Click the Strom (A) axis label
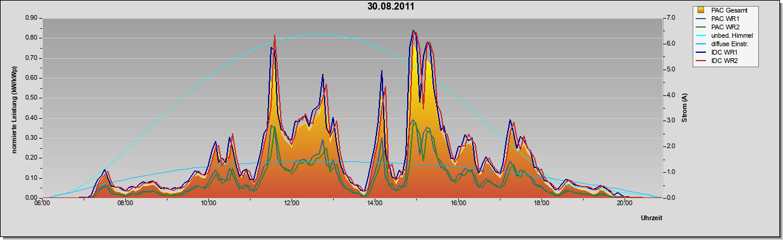This screenshot has height=240, width=783. 685,108
